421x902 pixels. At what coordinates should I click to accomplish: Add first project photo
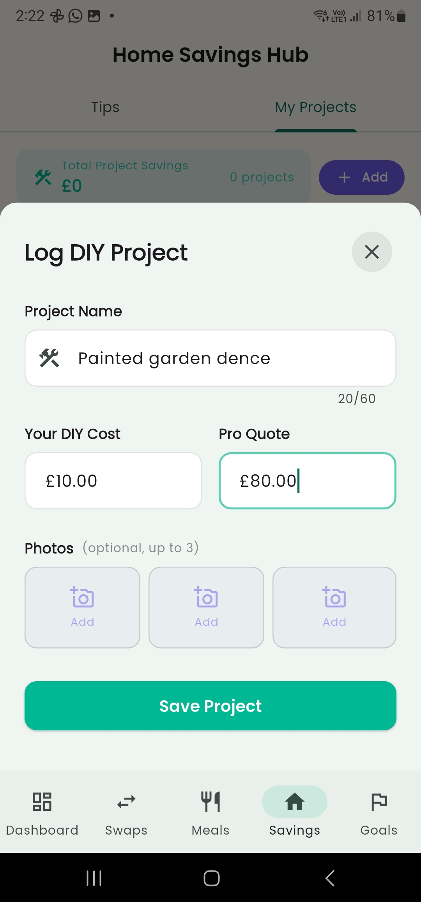coord(82,607)
